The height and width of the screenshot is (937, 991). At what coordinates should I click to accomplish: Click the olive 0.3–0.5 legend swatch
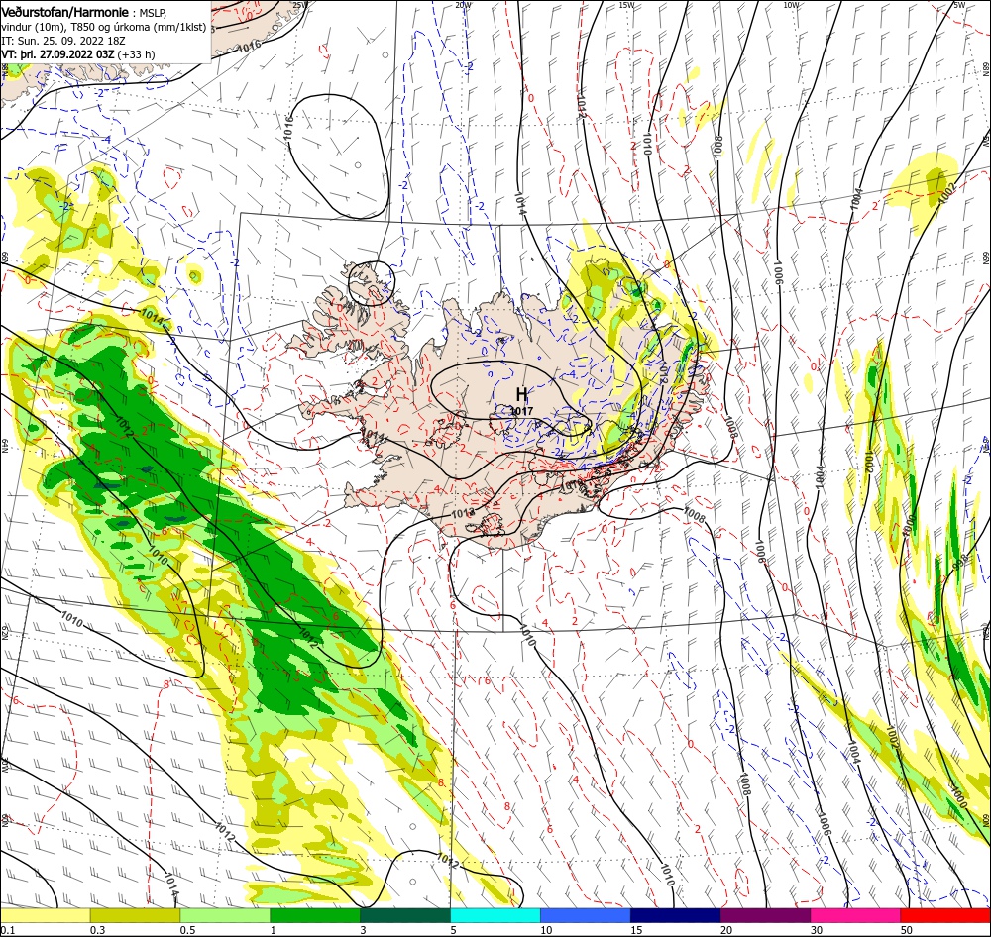135,915
